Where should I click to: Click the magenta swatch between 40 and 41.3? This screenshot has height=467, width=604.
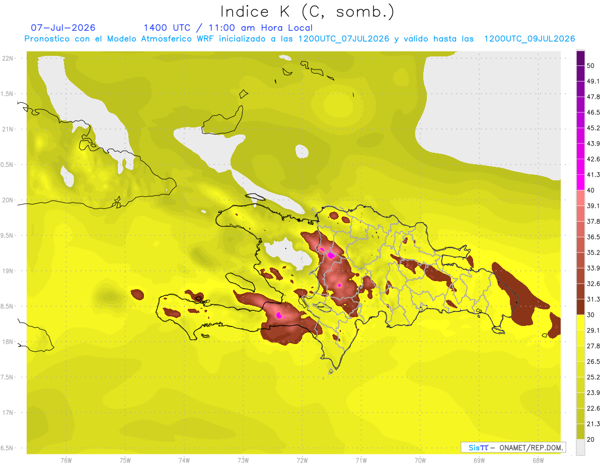tap(581, 182)
